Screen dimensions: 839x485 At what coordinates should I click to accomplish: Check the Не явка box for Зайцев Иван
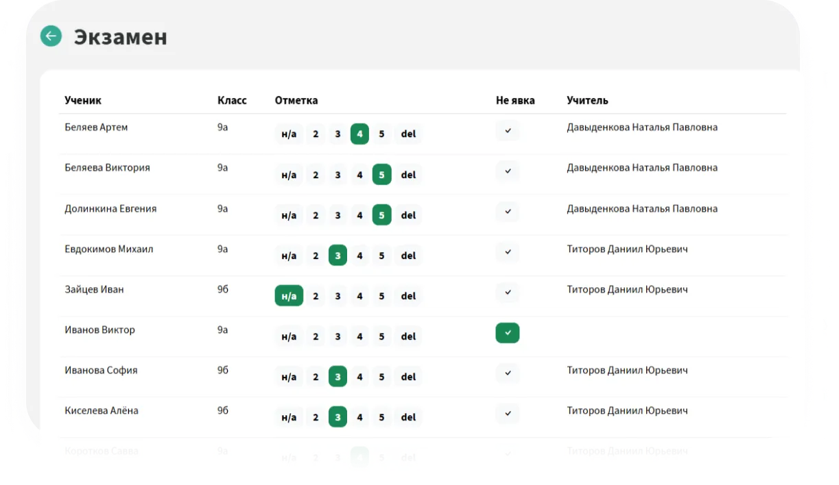pyautogui.click(x=508, y=293)
